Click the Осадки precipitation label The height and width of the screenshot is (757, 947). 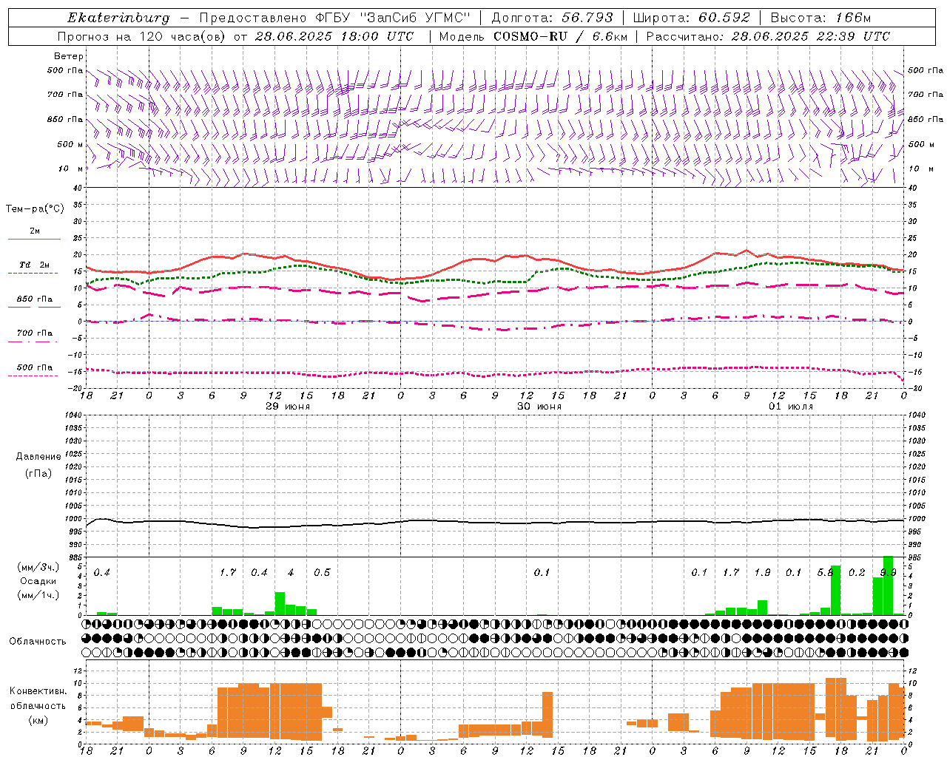point(38,581)
